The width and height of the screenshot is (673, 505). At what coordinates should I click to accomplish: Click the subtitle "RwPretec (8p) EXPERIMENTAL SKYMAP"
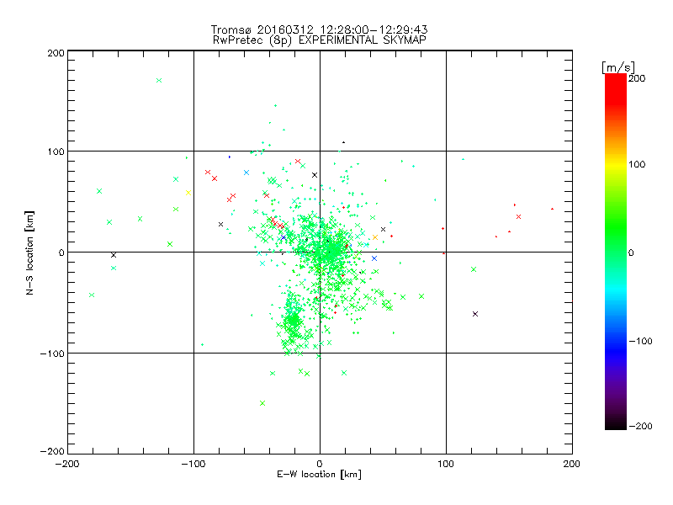[x=319, y=40]
